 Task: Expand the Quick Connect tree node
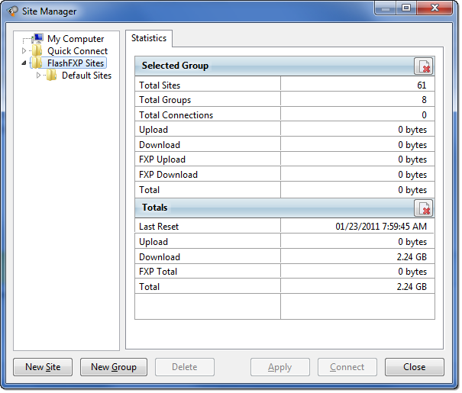24,51
